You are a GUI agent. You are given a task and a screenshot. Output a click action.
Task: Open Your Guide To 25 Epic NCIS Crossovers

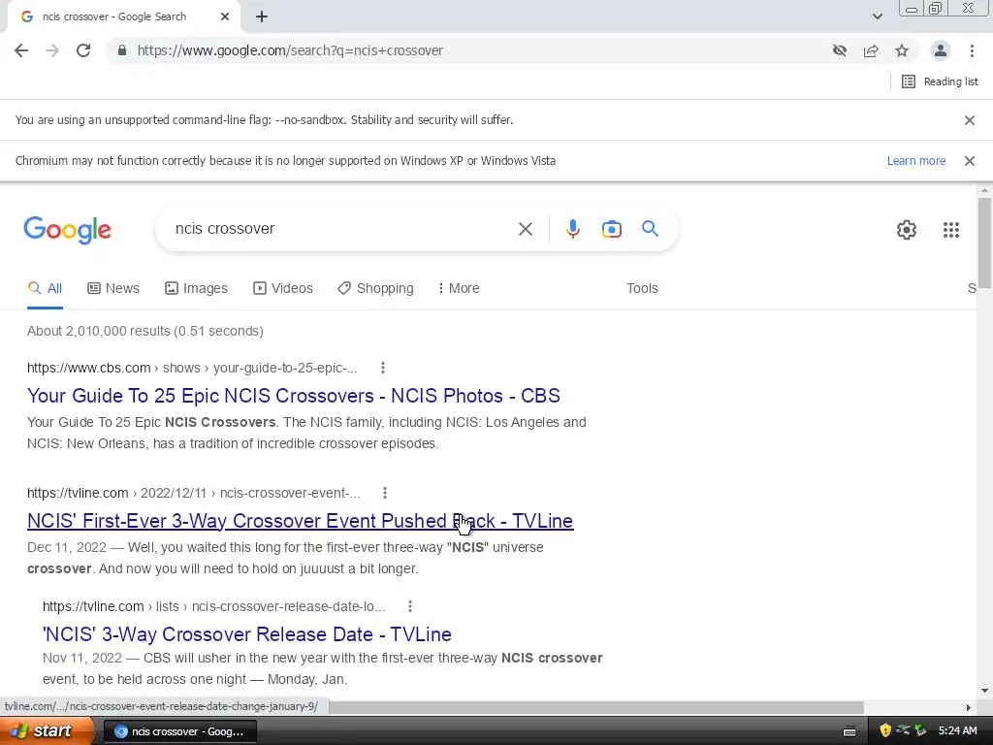tap(294, 396)
